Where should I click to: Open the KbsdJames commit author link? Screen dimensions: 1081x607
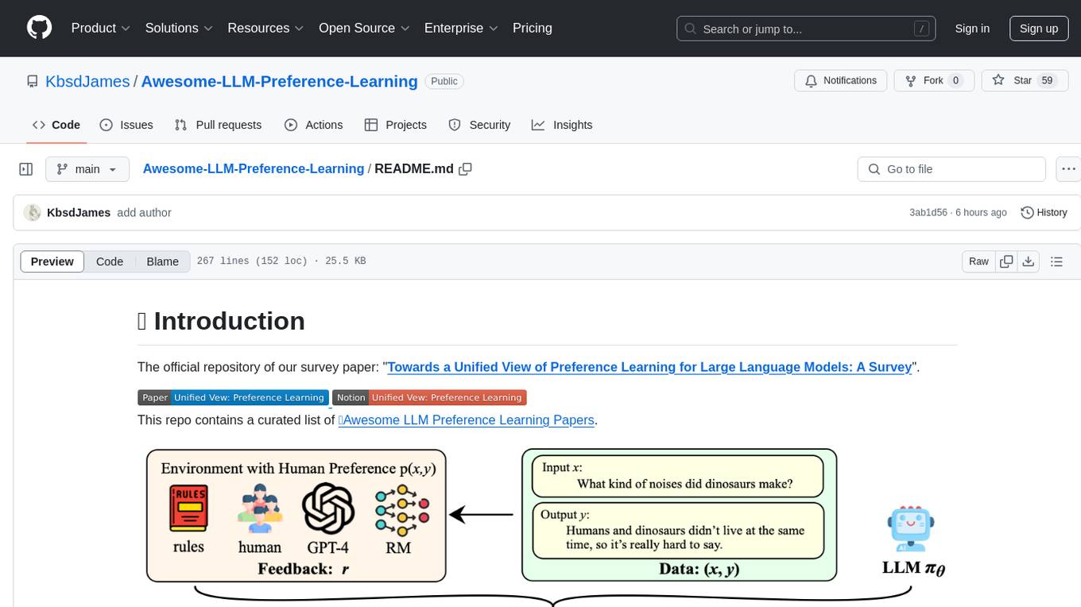(x=79, y=212)
